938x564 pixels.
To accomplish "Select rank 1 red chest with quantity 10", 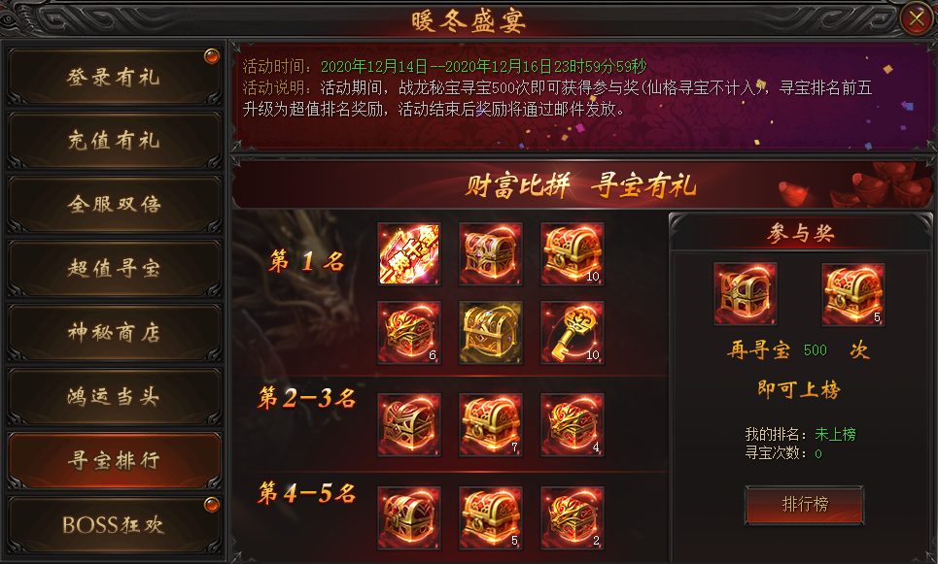I will pyautogui.click(x=573, y=254).
